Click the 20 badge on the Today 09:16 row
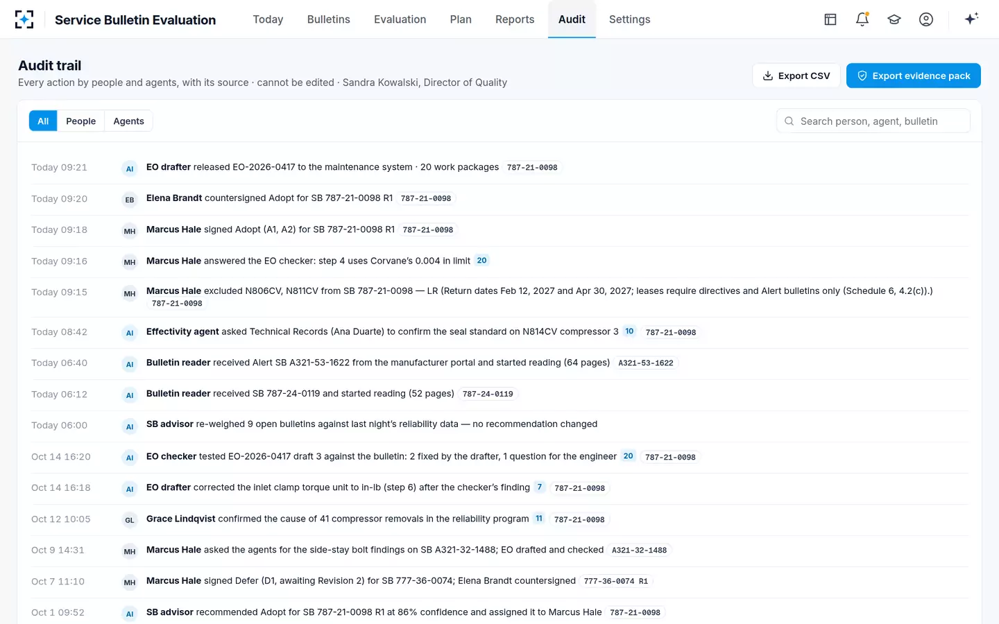The height and width of the screenshot is (624, 999). pos(482,261)
